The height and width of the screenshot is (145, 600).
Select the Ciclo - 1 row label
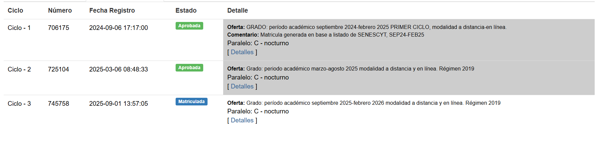[19, 28]
